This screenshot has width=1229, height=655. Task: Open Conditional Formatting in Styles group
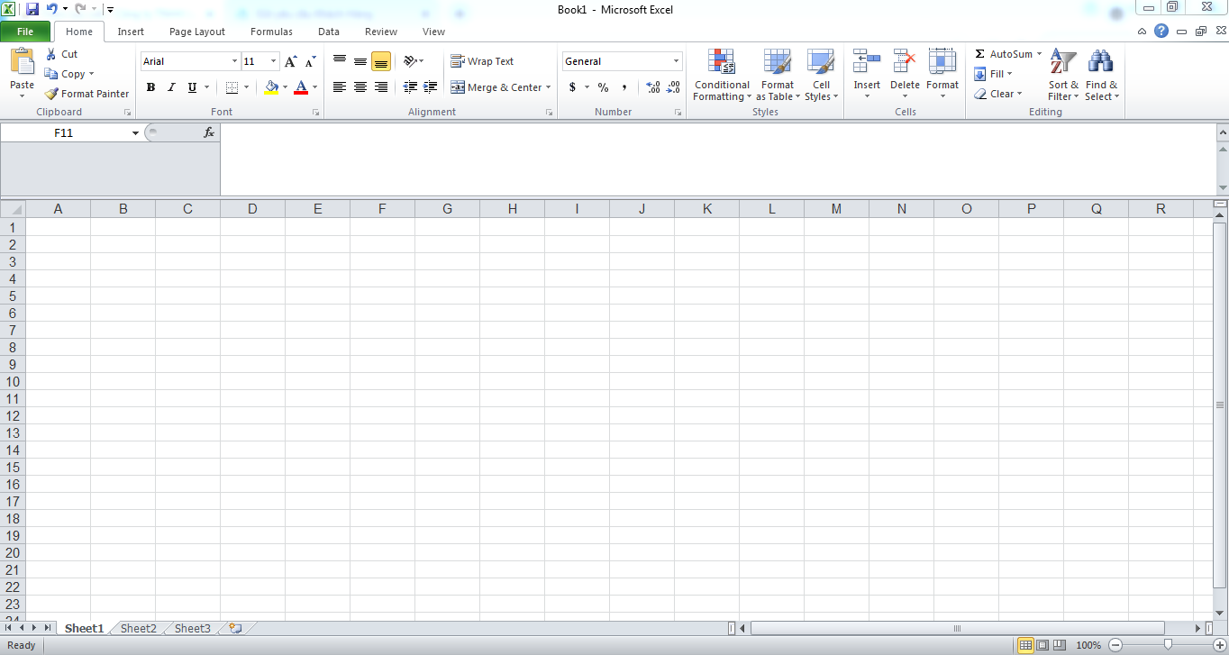tap(722, 75)
